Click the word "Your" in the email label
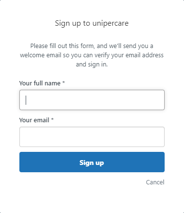Viewport: 184px width, 213px height. (x=26, y=120)
